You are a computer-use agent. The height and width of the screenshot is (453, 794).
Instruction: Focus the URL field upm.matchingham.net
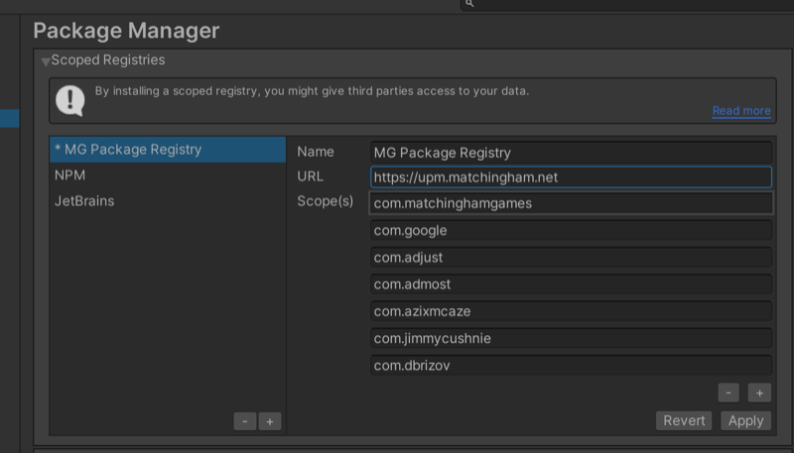click(x=571, y=177)
